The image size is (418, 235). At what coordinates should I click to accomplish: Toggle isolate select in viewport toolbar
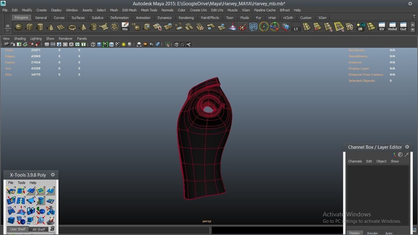[167, 44]
